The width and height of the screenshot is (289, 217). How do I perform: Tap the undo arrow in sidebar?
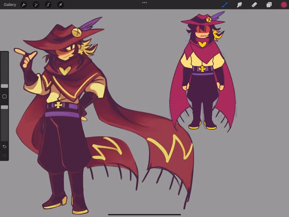[4, 147]
